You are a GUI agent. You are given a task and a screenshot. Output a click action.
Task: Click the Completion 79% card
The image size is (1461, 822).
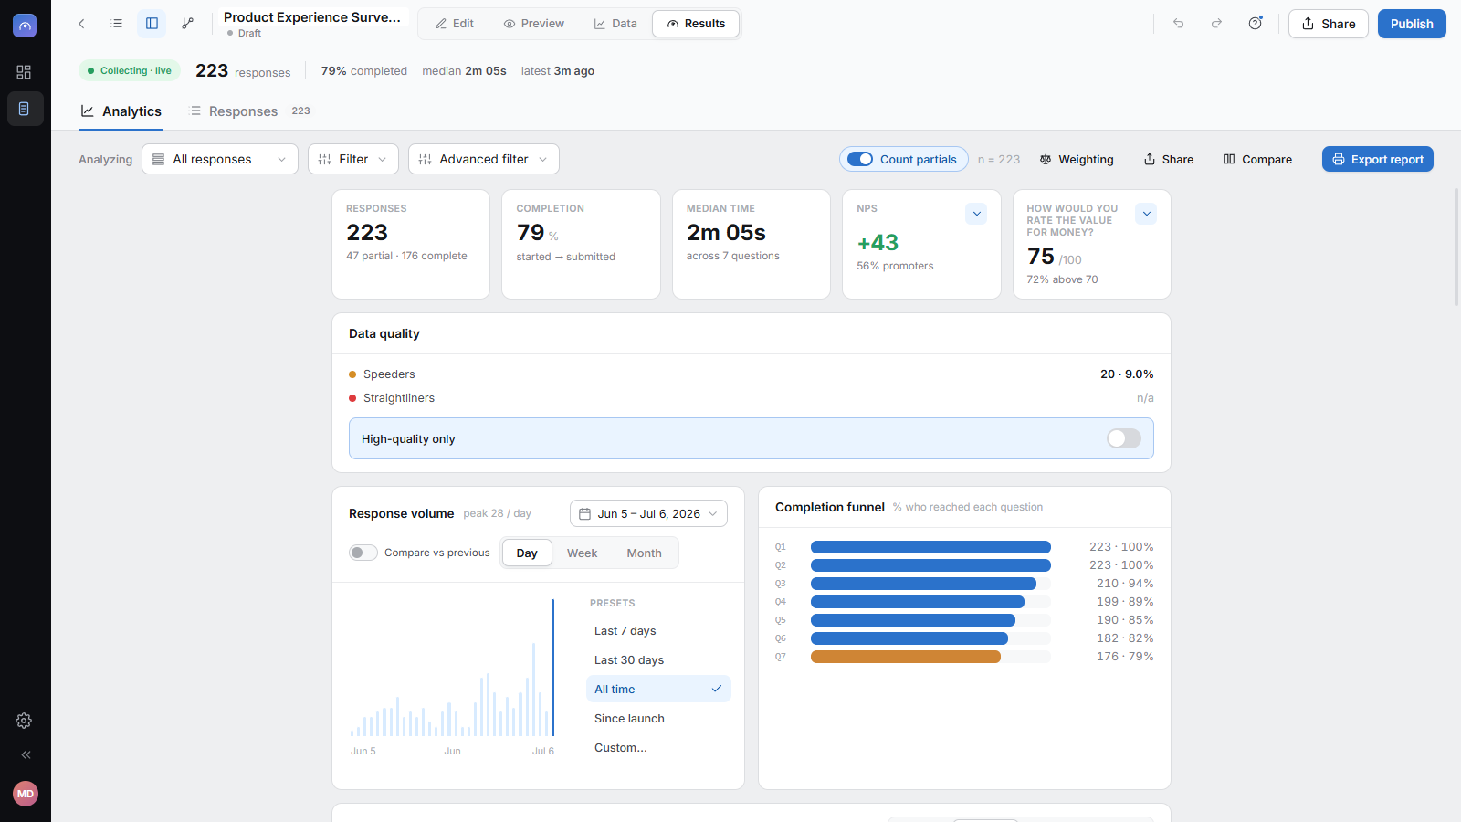(581, 244)
